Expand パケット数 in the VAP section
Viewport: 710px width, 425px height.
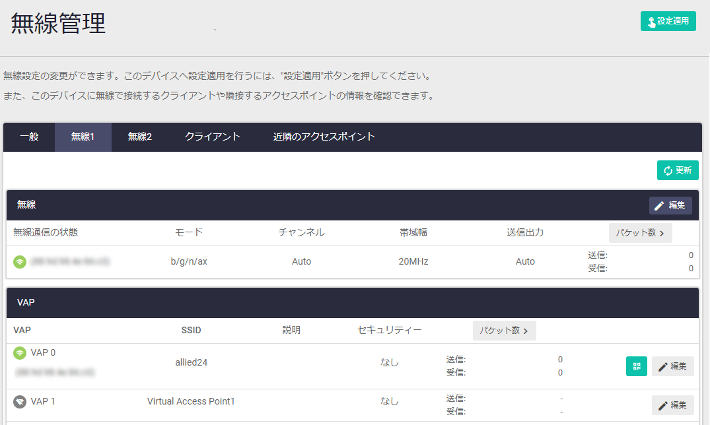pyautogui.click(x=504, y=331)
